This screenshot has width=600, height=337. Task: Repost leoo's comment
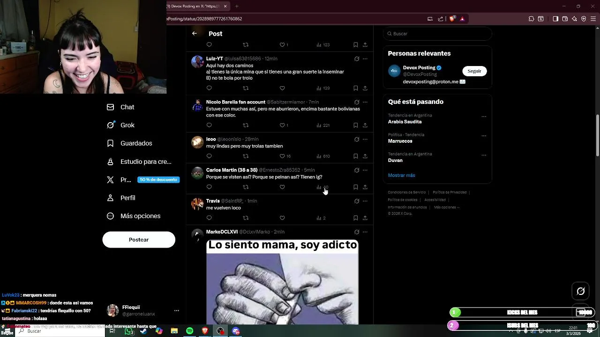(246, 156)
